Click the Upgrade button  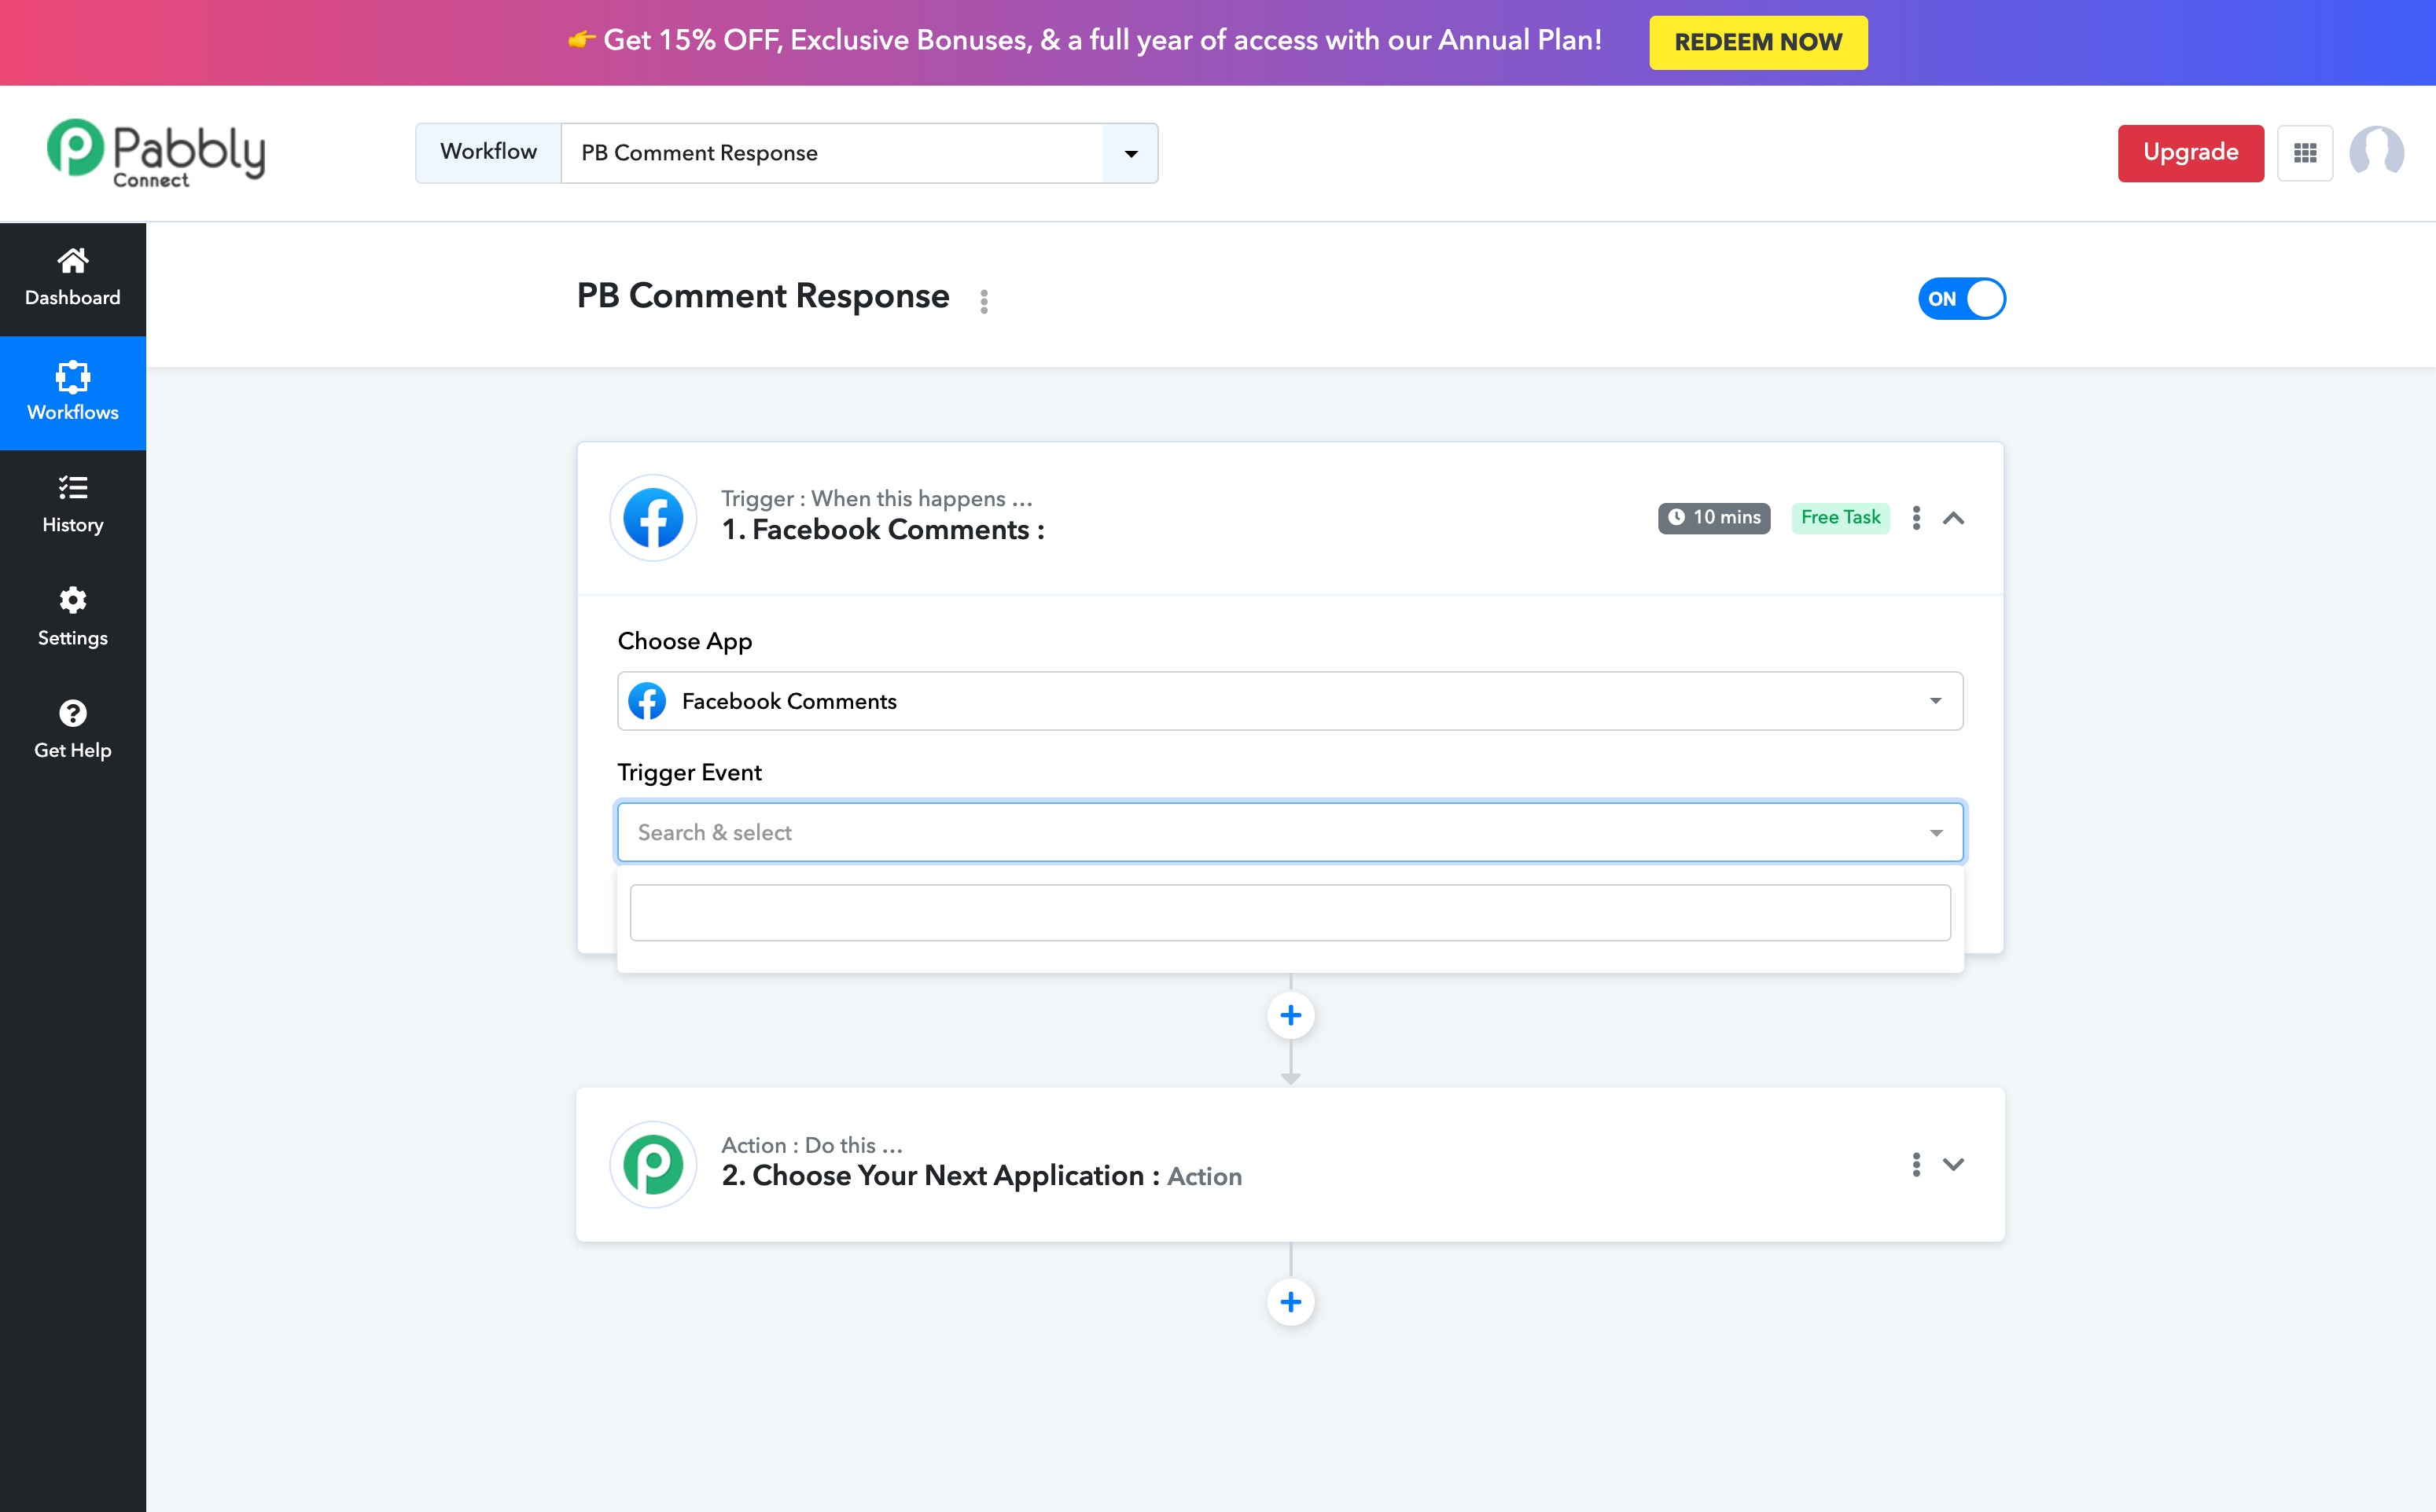[2190, 153]
